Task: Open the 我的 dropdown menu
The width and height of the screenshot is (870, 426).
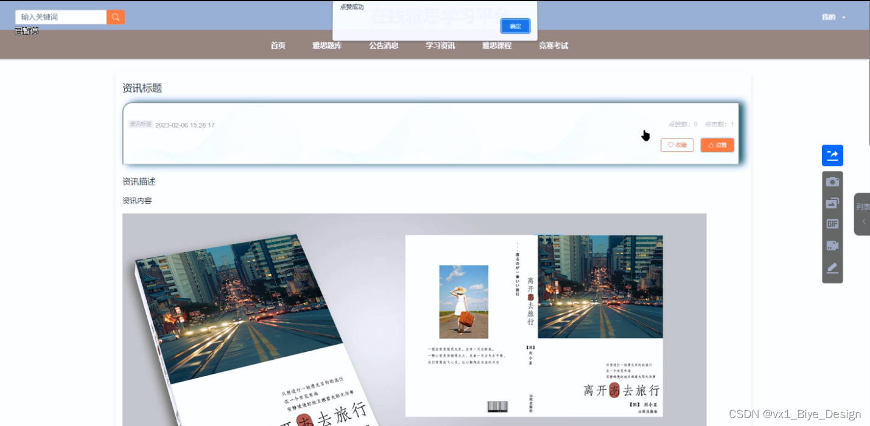Action: point(833,17)
